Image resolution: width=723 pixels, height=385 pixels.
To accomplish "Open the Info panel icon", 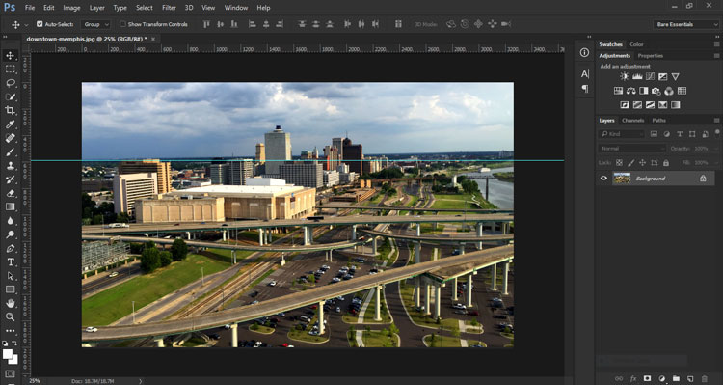I will click(585, 53).
